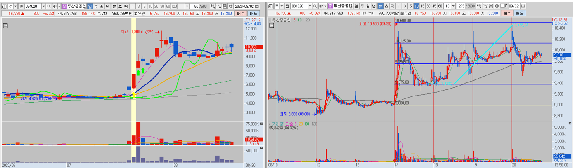
Task: Click the 273 bar count field
Action: click(x=461, y=6)
